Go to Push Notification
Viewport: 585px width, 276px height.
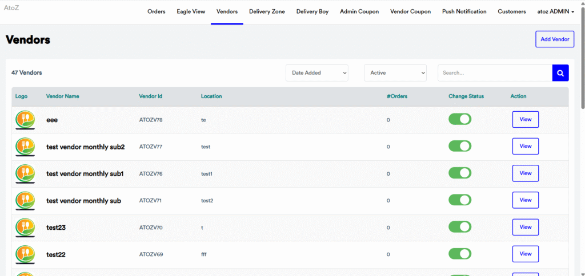464,11
